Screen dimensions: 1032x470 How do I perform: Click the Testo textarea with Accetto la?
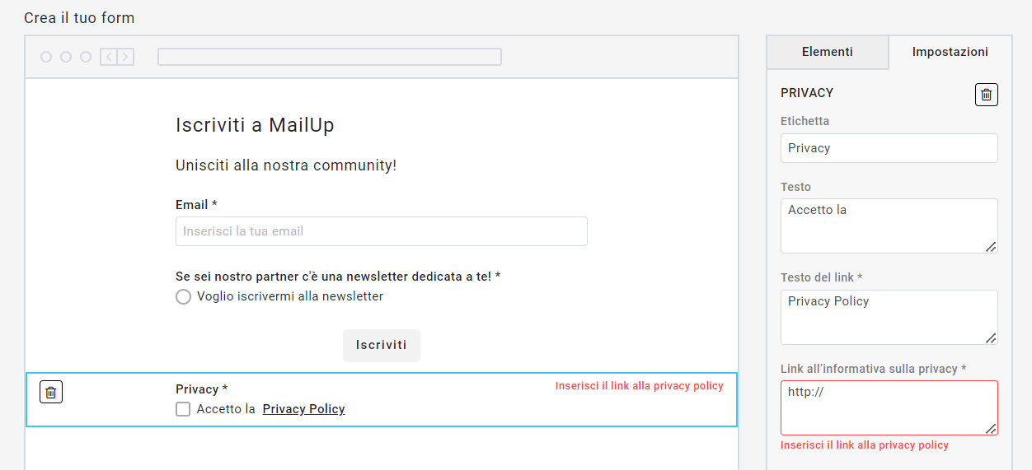pos(887,226)
